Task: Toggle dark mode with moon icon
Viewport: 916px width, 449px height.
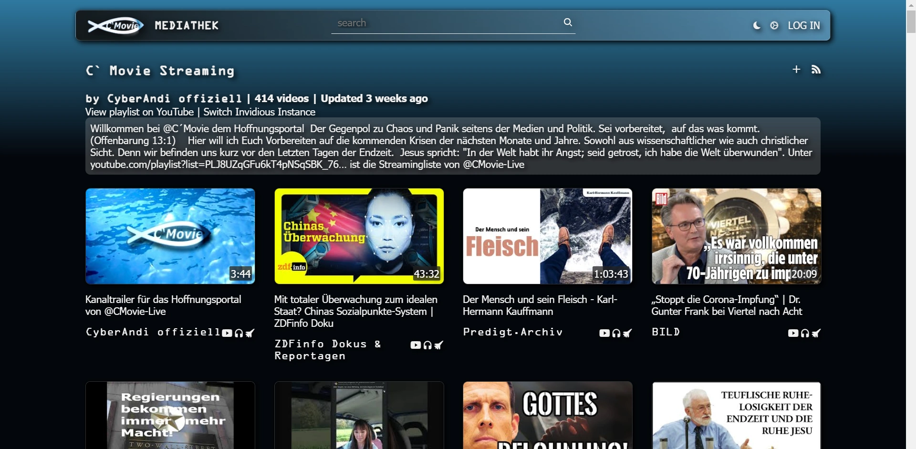Action: [757, 26]
